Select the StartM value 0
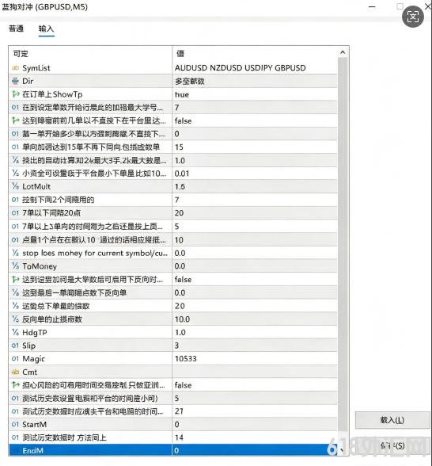 [255, 424]
